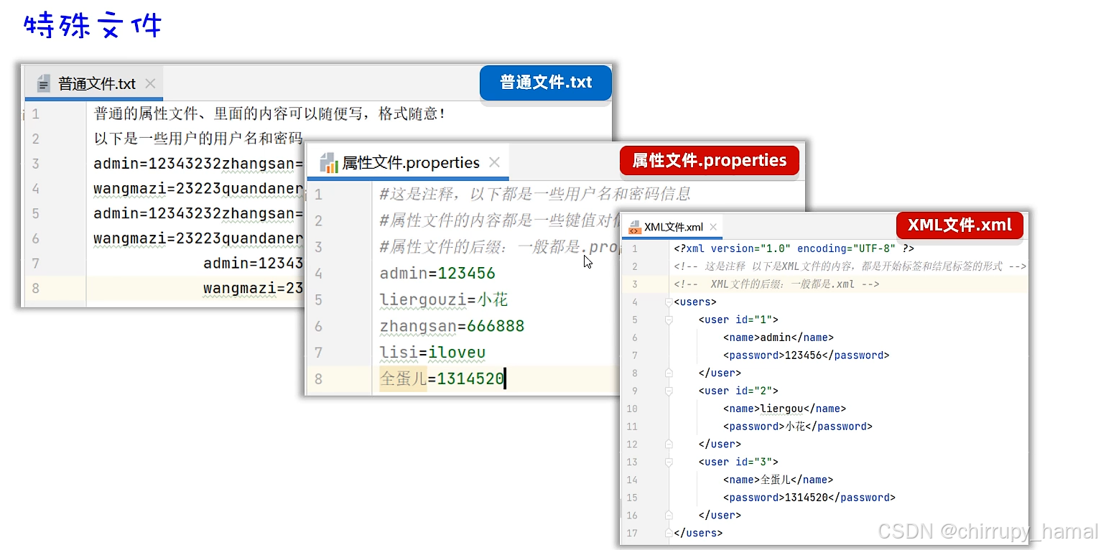Close the 属性文件.properties tab
Screen dimensions: 1101x550
(494, 162)
